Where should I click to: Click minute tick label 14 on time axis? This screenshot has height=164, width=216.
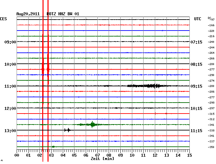pos(178,155)
